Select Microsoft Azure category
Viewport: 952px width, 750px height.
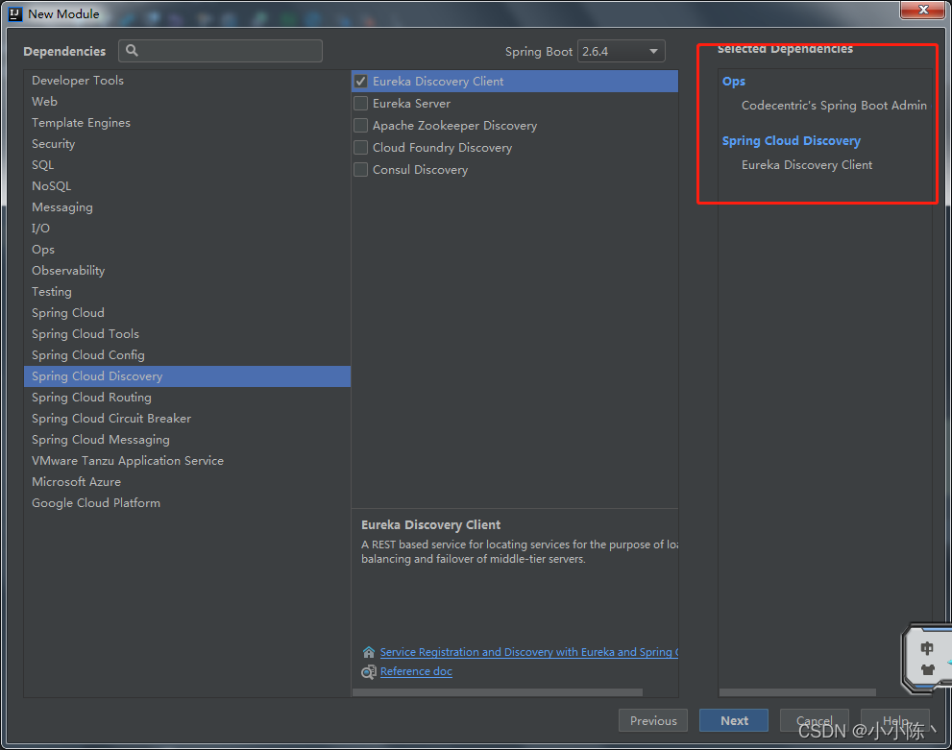pyautogui.click(x=187, y=482)
